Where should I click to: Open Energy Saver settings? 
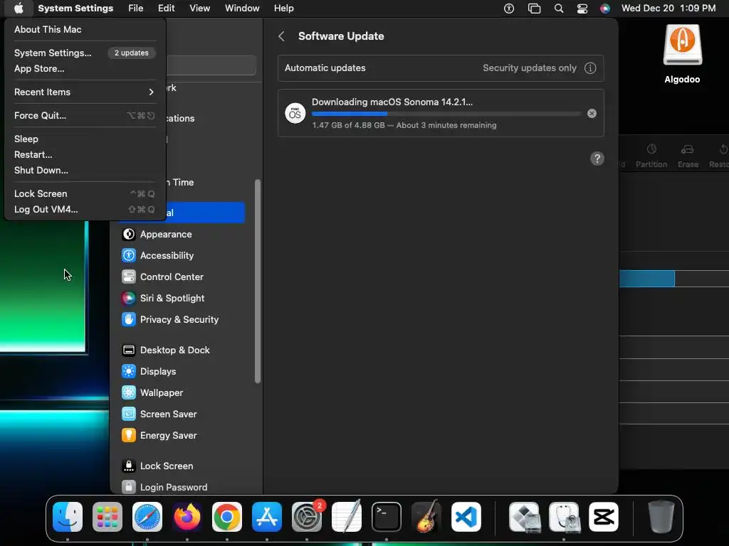pyautogui.click(x=182, y=436)
